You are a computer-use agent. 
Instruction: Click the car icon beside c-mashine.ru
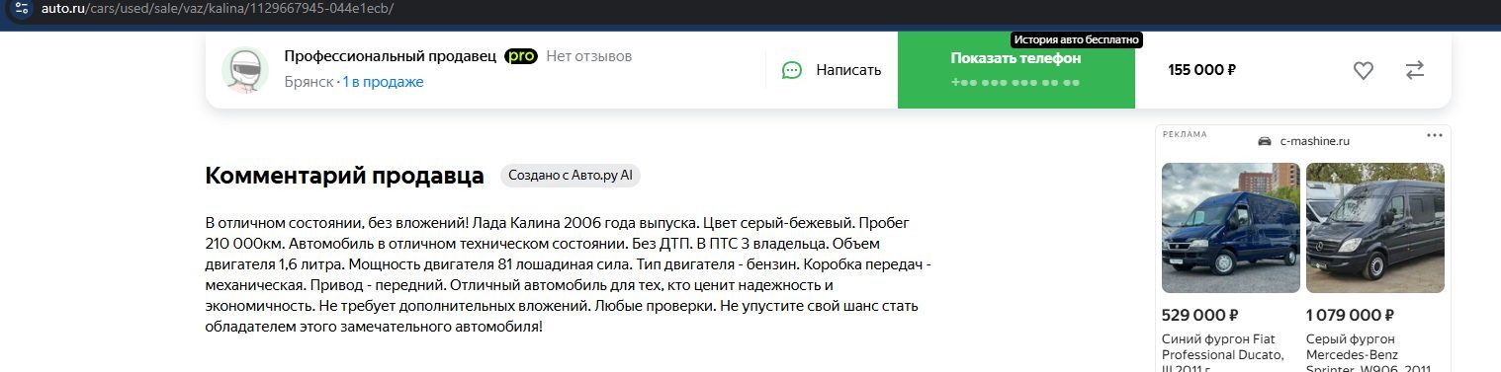[1265, 141]
